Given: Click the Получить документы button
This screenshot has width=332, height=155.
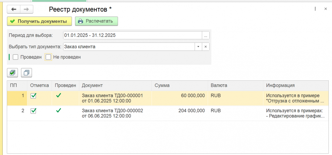Looking at the screenshot, I should click(39, 21).
